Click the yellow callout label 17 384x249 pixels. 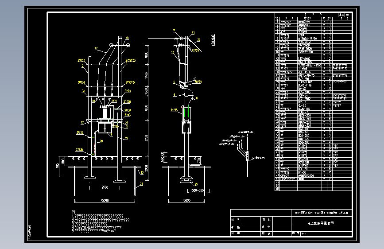coord(96,48)
